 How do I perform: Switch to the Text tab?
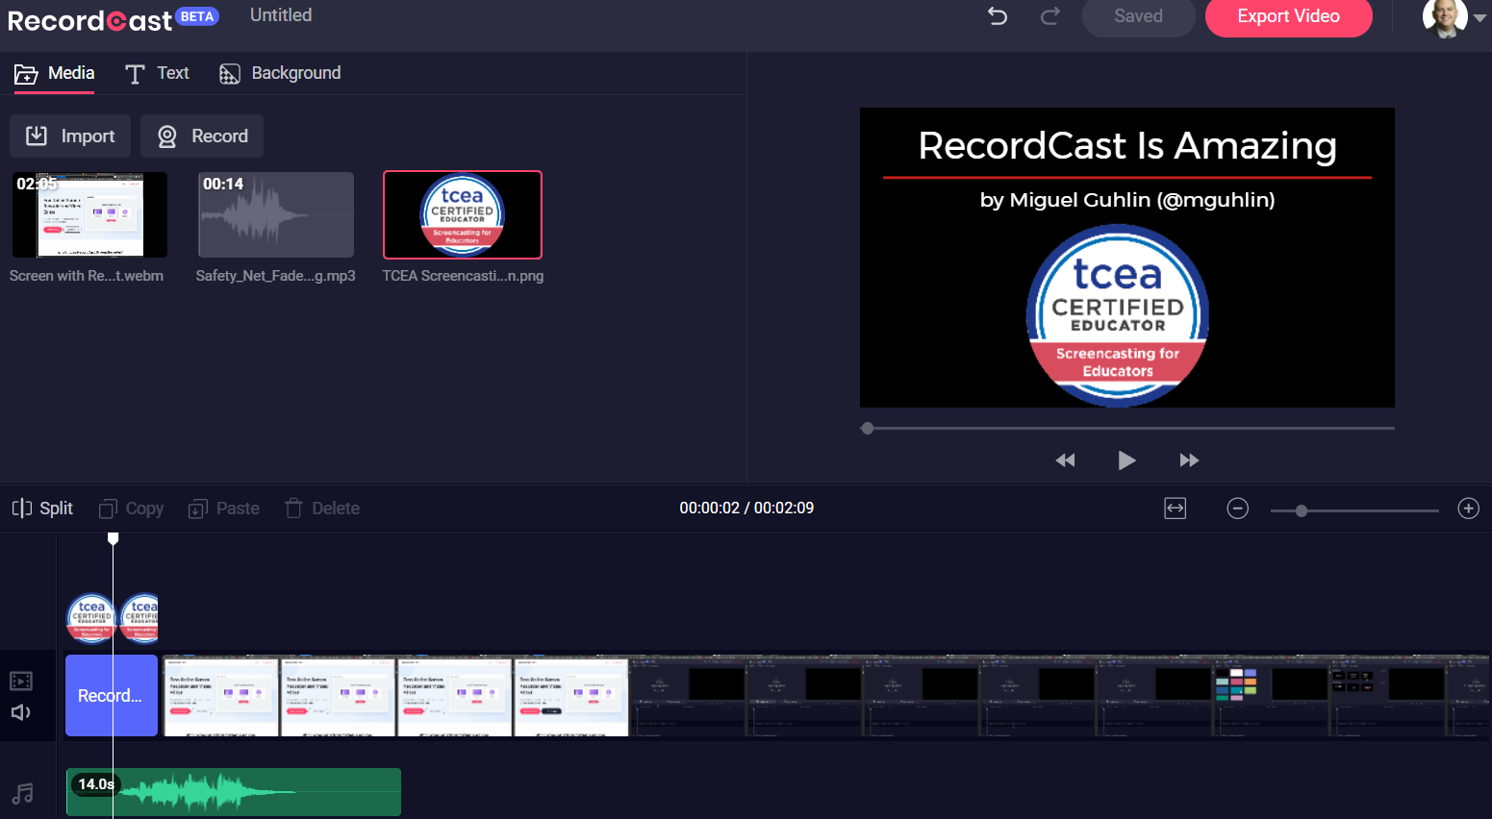click(157, 73)
